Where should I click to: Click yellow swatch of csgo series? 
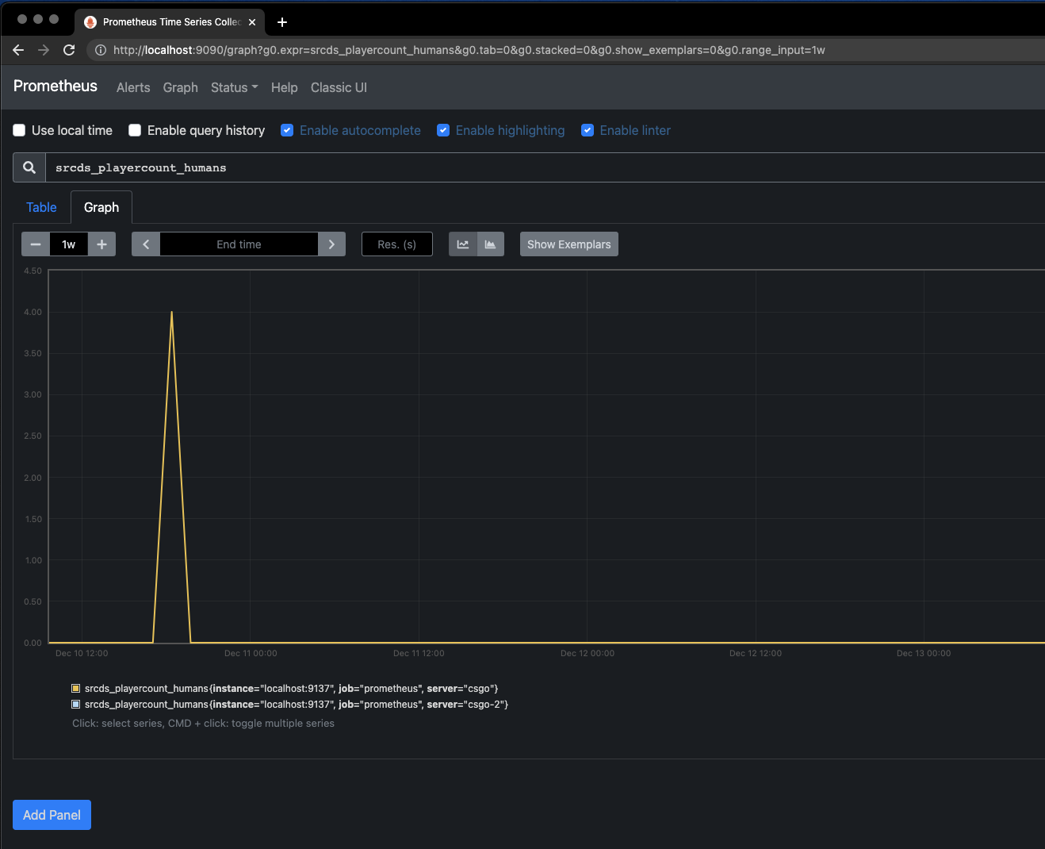click(76, 689)
